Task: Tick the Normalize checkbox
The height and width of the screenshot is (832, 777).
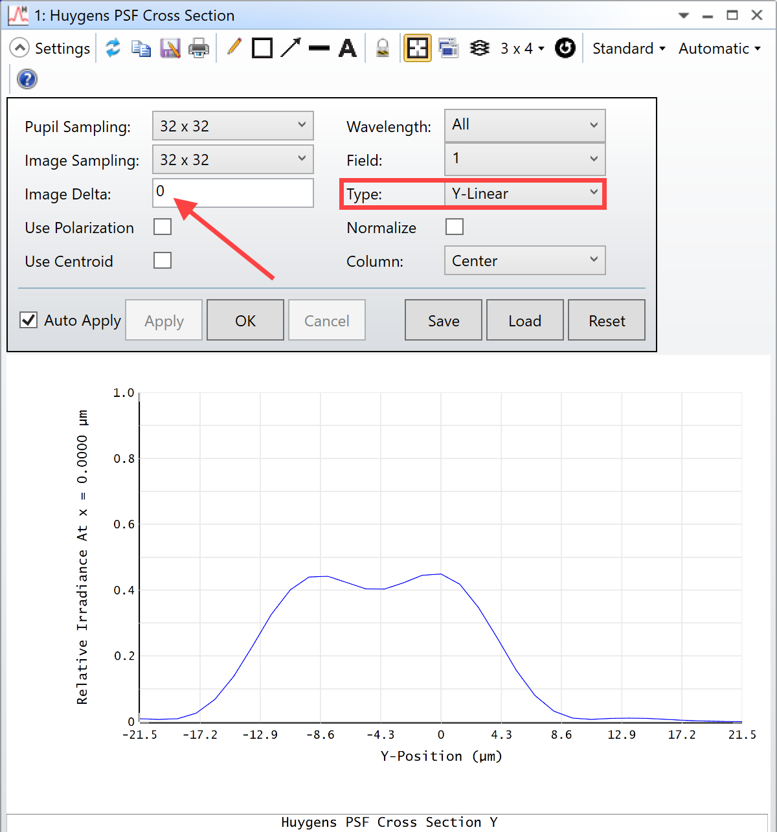Action: click(455, 227)
